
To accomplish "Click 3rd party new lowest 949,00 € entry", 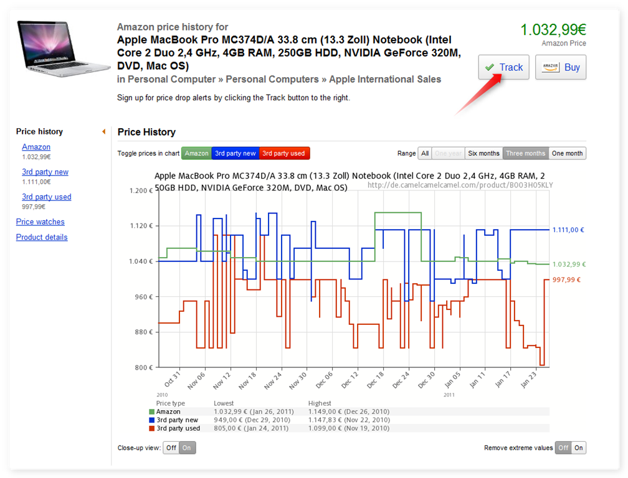I will coord(252,420).
